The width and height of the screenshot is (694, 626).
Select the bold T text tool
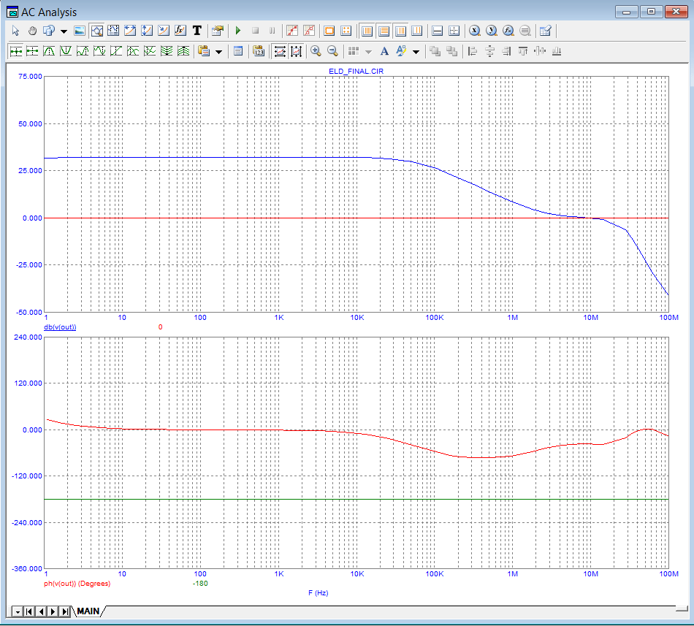197,31
